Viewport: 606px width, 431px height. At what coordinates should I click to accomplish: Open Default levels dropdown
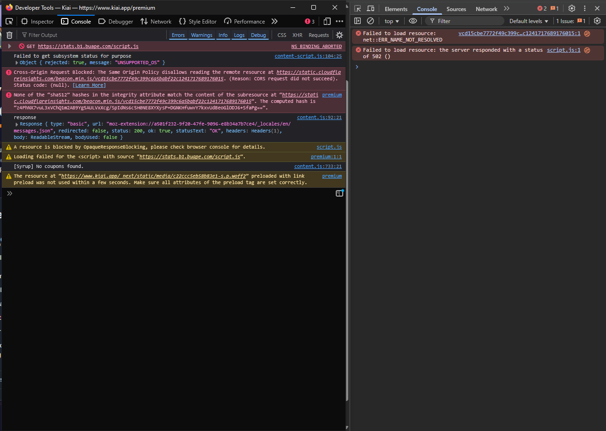coord(529,21)
